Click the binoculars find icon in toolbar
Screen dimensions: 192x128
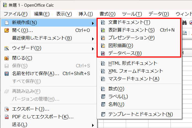(185, 23)
